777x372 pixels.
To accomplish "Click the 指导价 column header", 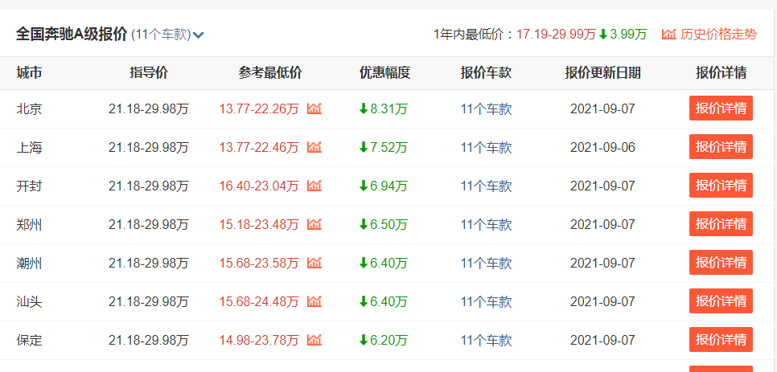I will [149, 73].
